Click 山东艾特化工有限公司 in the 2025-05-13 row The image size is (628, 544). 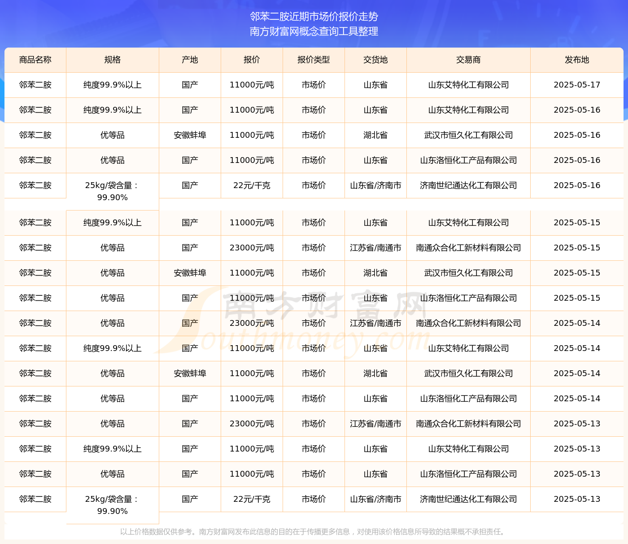469,449
